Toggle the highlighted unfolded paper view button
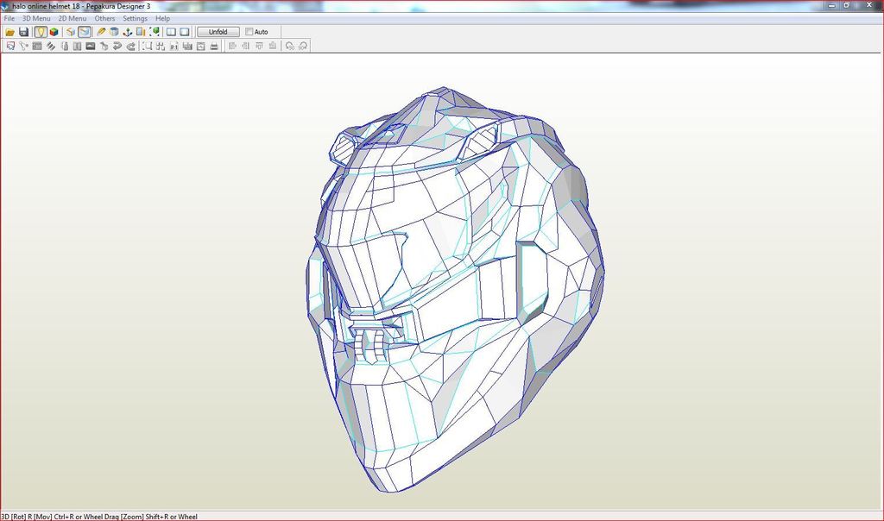The width and height of the screenshot is (884, 521). point(85,32)
